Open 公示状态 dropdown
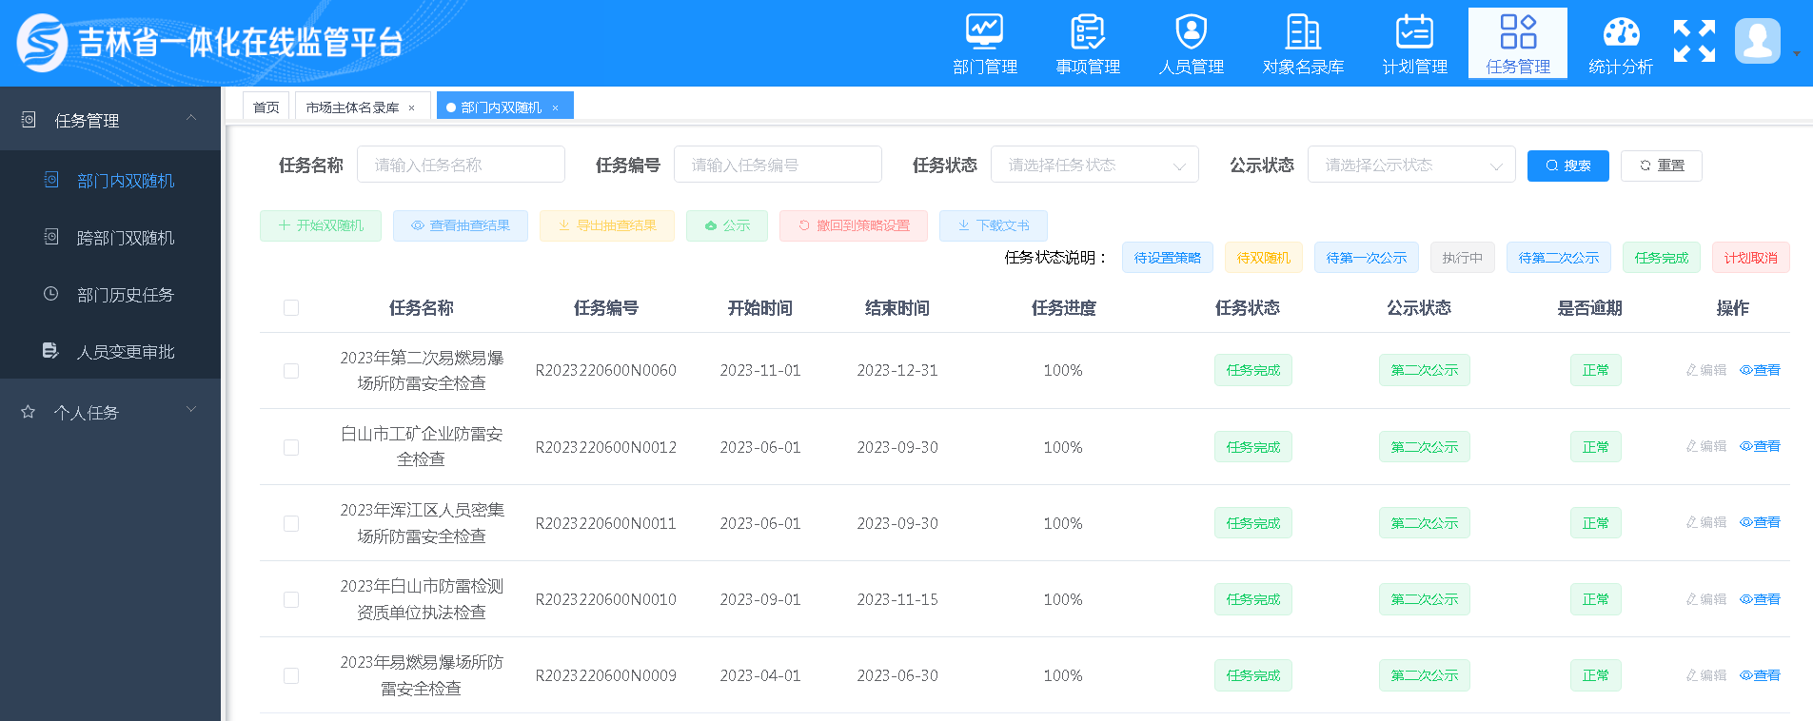The image size is (1813, 721). click(1411, 165)
